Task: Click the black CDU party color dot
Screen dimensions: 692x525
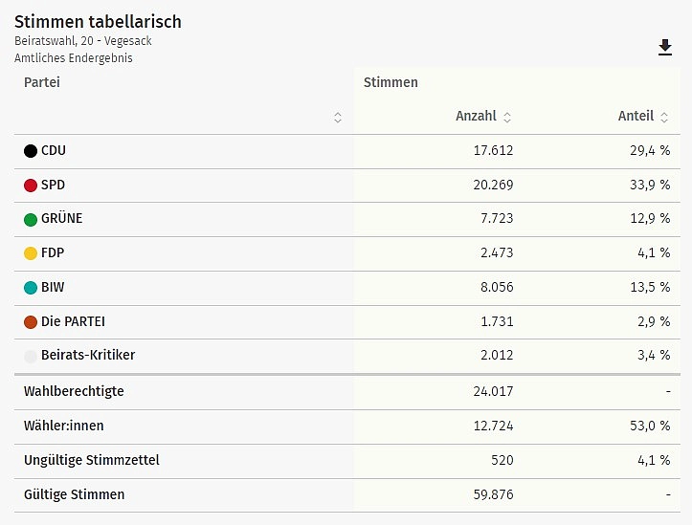Action: click(31, 151)
